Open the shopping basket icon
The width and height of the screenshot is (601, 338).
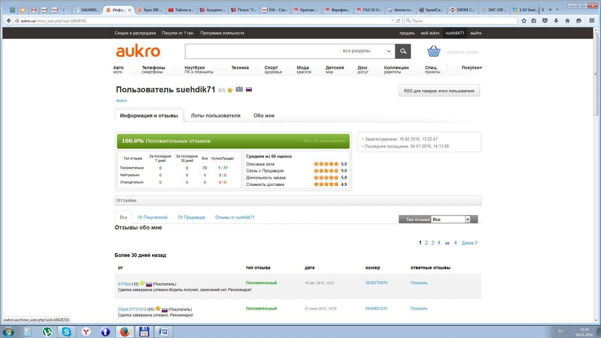[433, 51]
